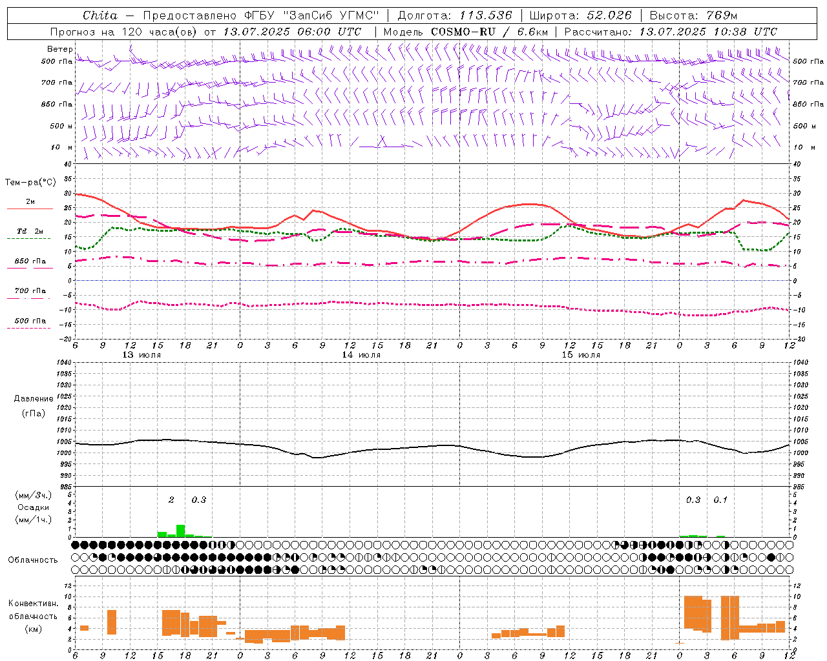Click the Td 2м dew point legend label

pyautogui.click(x=30, y=231)
